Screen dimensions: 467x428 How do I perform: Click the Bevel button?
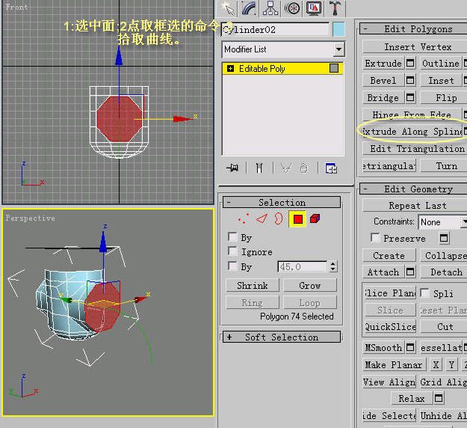point(383,81)
